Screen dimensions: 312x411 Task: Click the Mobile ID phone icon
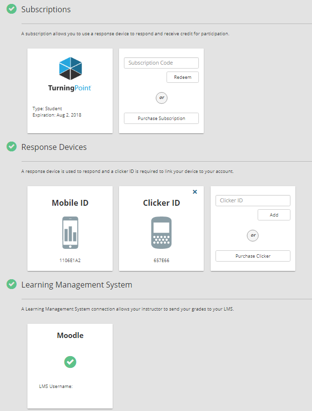[70, 233]
